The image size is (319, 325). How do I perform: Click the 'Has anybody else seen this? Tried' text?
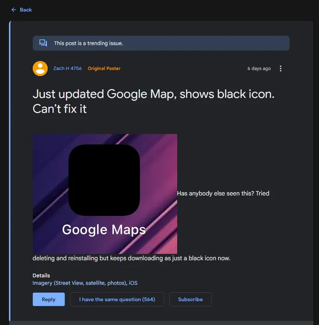click(x=223, y=193)
